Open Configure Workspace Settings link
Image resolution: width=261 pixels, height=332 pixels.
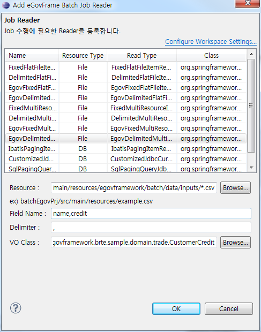click(x=211, y=42)
